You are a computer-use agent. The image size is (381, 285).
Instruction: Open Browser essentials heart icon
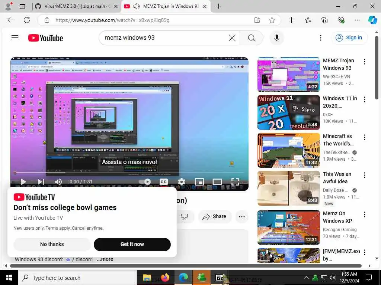click(341, 20)
